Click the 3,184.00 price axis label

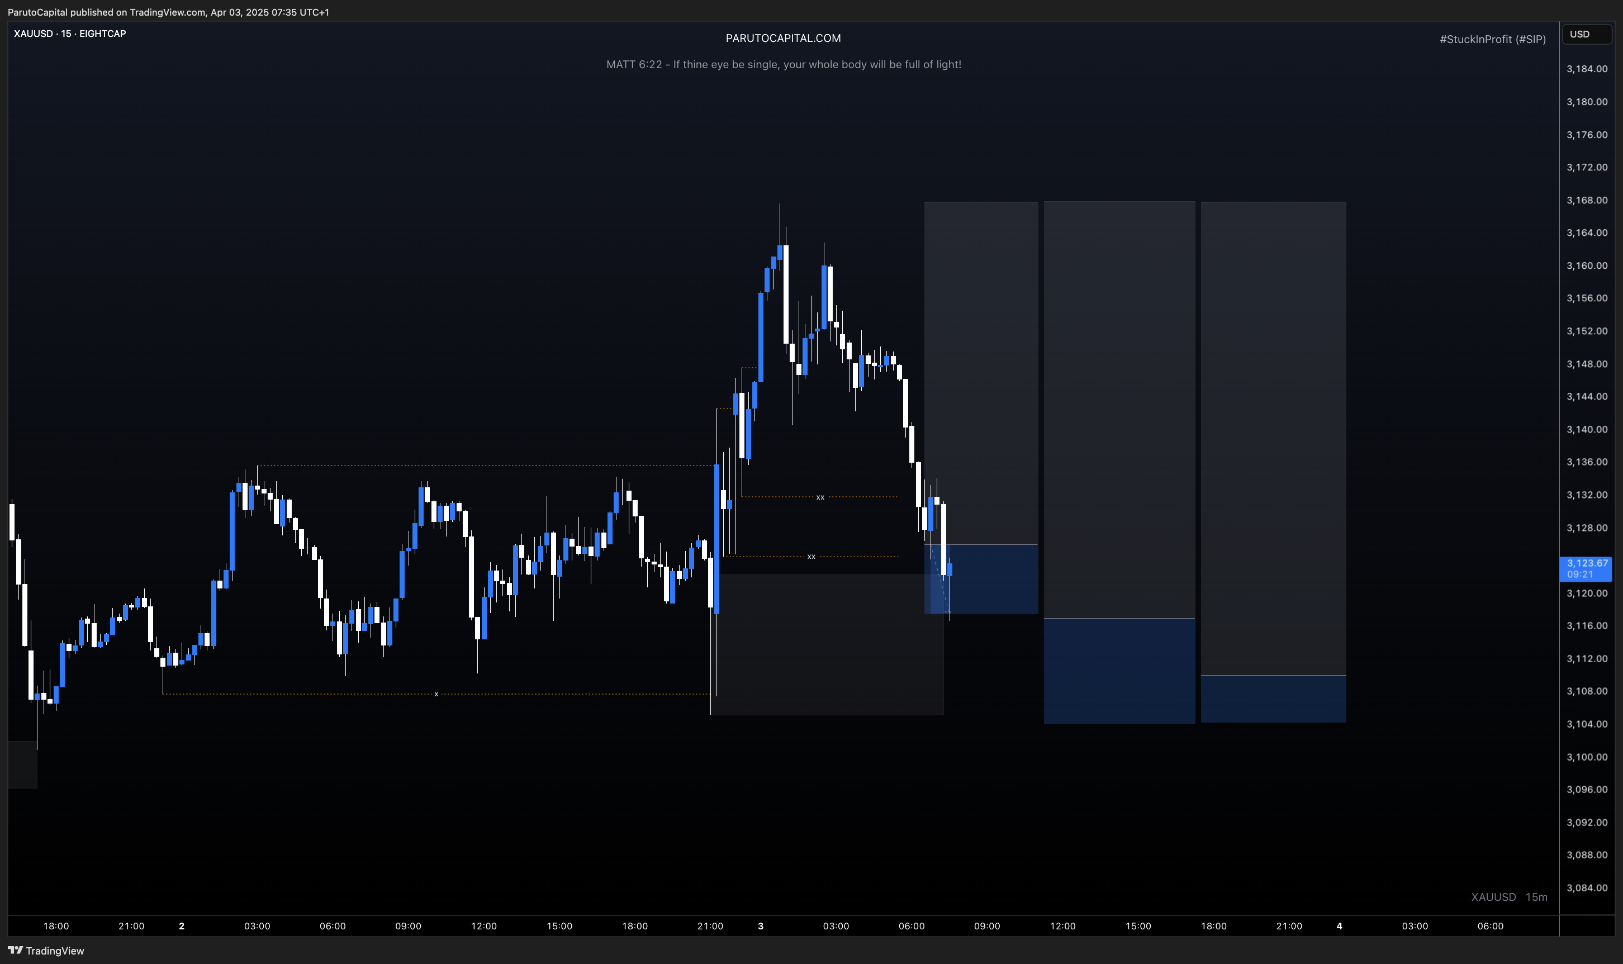pyautogui.click(x=1587, y=69)
